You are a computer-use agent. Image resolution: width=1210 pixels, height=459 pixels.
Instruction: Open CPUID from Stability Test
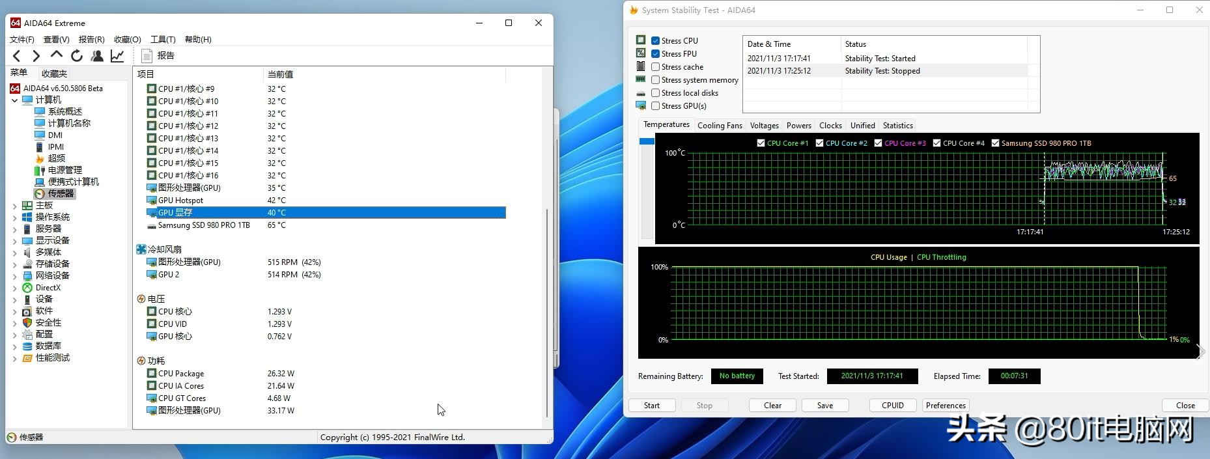[893, 405]
